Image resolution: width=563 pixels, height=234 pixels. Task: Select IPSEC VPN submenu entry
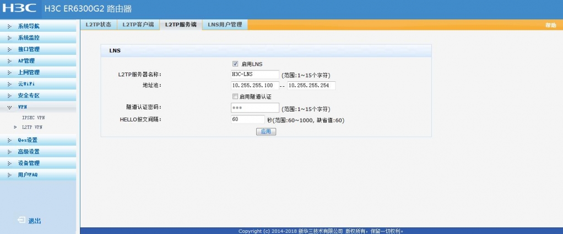(34, 118)
